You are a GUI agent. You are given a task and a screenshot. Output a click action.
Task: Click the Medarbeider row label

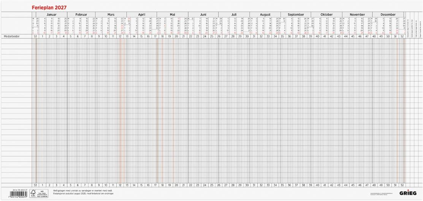(x=9, y=36)
